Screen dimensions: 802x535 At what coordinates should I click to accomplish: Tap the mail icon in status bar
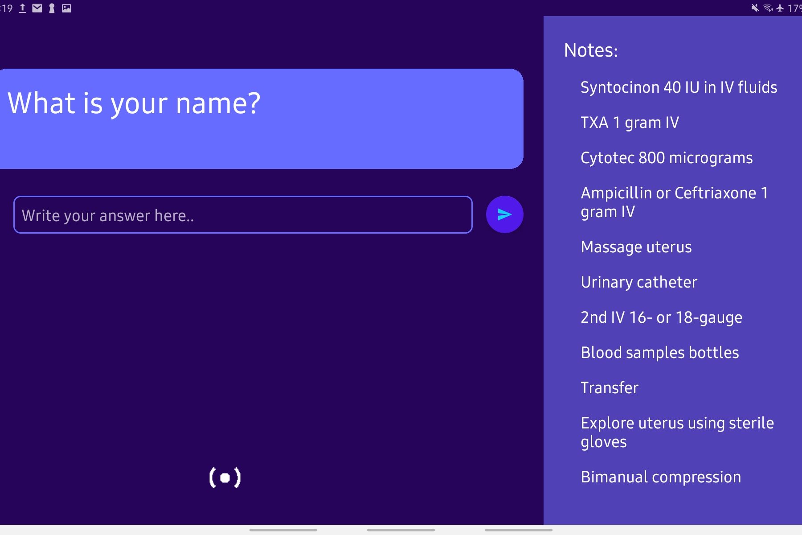coord(37,8)
